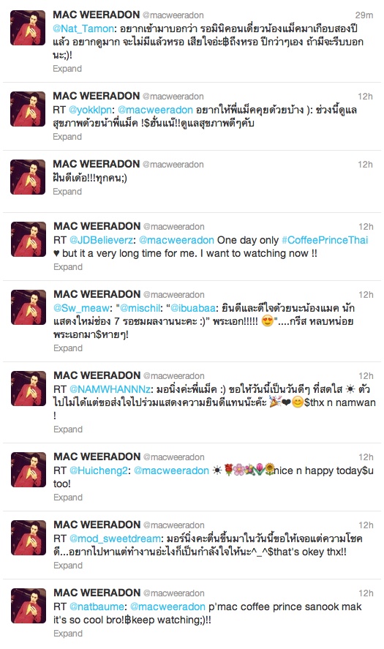The image size is (384, 649).
Task: Open MAC WEERADON name on first tweet
Action: pos(96,15)
